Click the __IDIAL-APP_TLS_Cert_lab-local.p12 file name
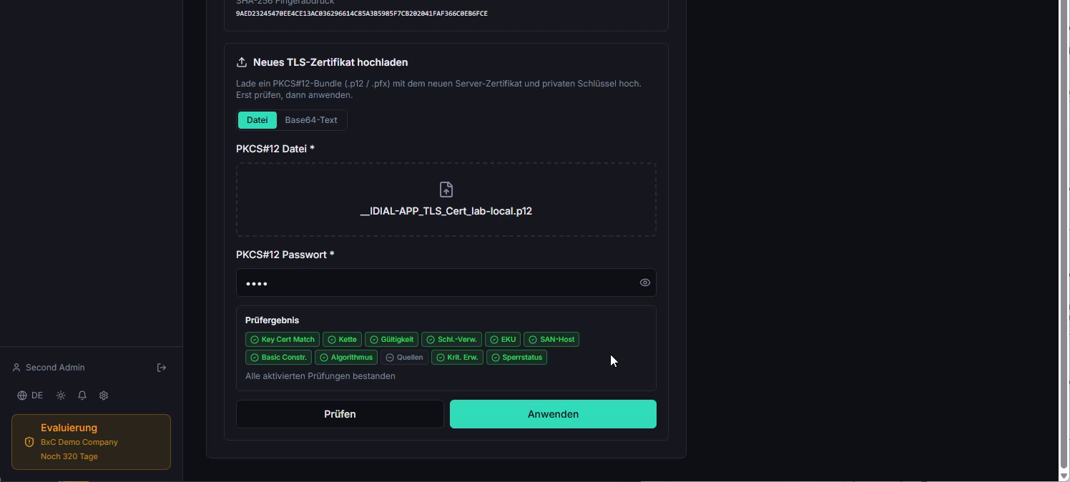Screen dimensions: 1070x482 [x=446, y=211]
